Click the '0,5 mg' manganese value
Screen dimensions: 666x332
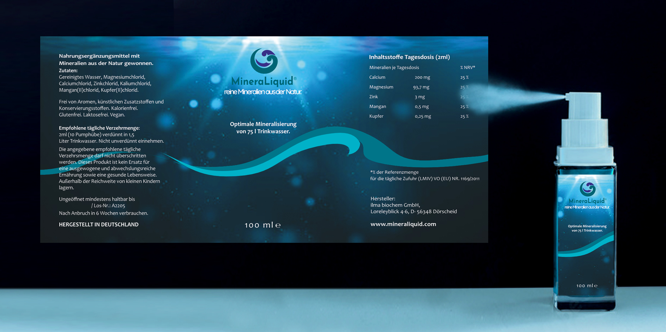coord(422,106)
